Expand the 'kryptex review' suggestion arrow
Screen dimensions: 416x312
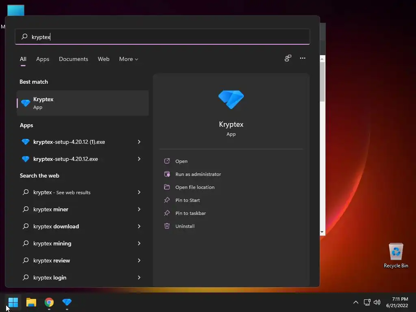139,260
